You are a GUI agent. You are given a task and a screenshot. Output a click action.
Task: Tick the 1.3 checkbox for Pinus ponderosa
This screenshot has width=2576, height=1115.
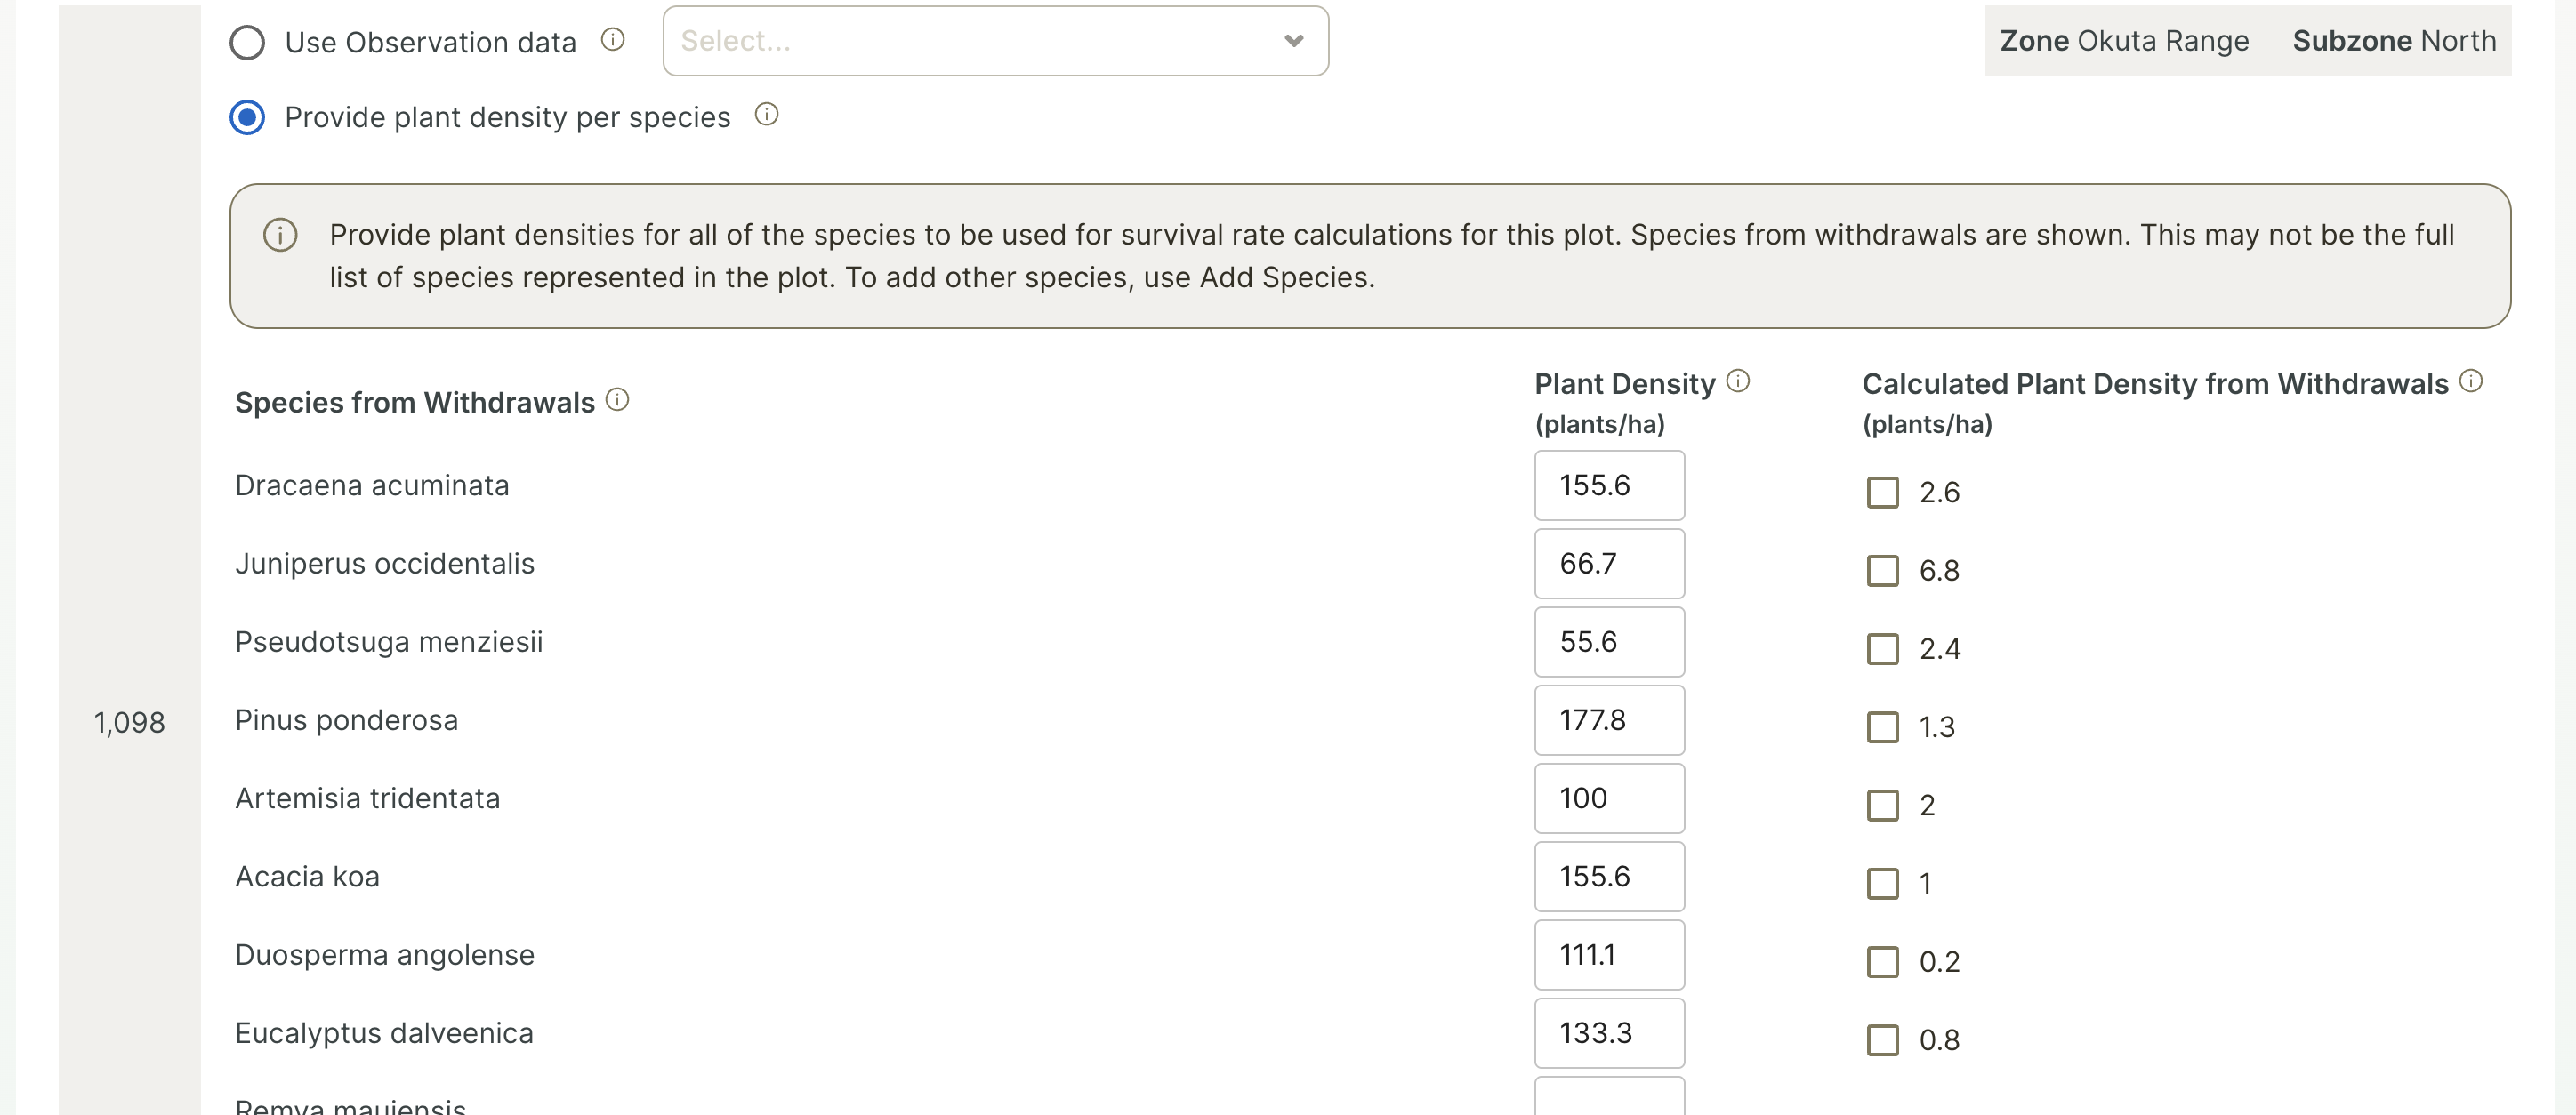(x=1883, y=727)
